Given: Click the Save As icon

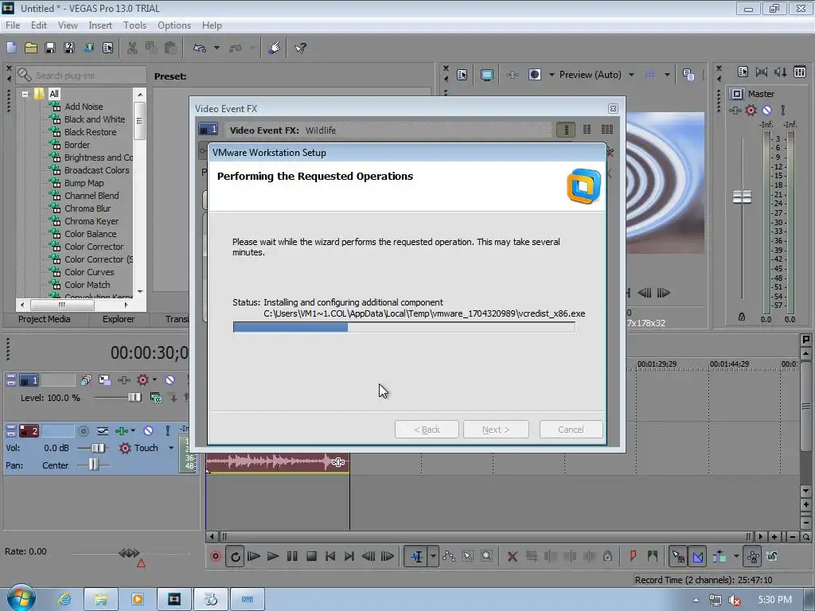Looking at the screenshot, I should [x=69, y=48].
